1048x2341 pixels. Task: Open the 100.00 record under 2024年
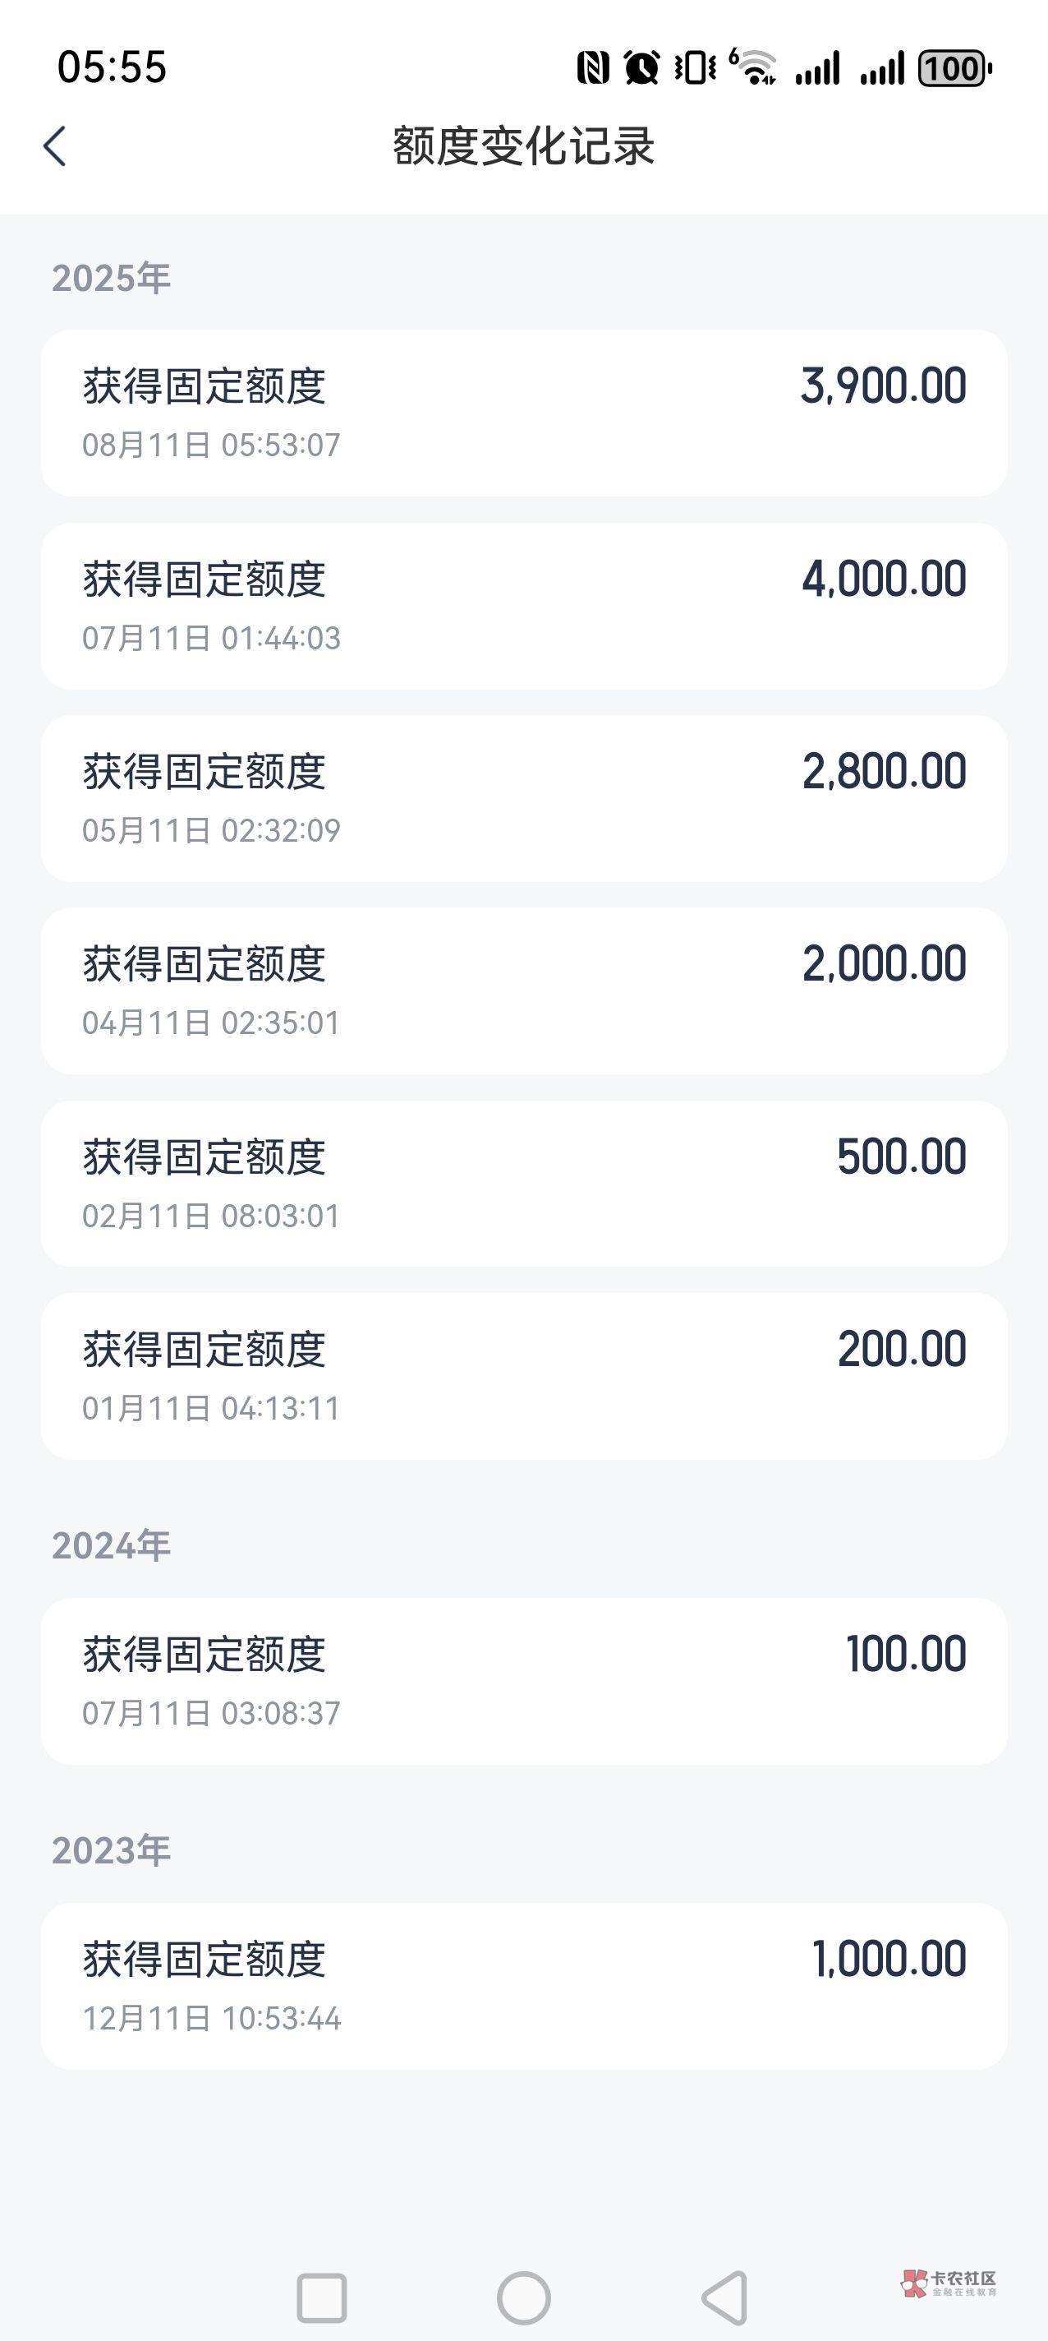point(524,1681)
